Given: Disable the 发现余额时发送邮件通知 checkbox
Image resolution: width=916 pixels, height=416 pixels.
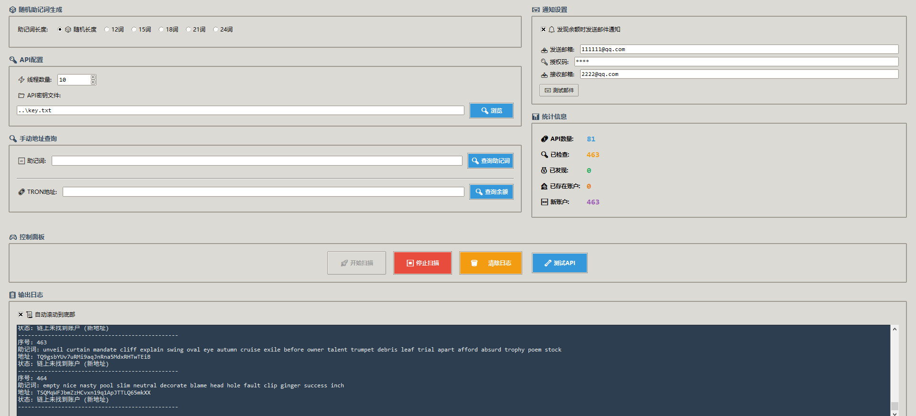Looking at the screenshot, I should (543, 30).
